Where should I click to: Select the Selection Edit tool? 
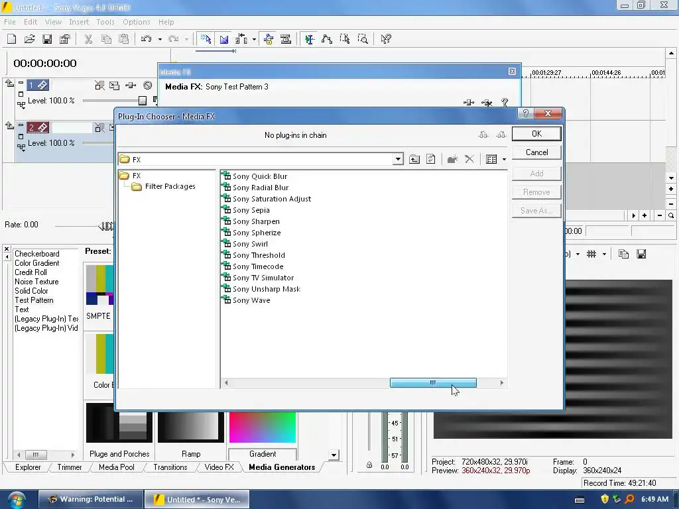coord(345,39)
